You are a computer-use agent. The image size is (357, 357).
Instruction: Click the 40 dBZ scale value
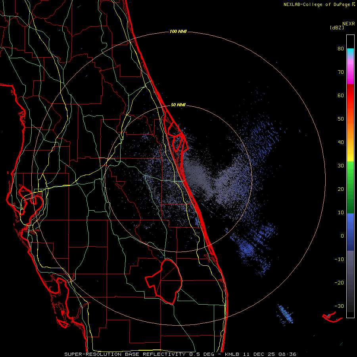(341, 142)
